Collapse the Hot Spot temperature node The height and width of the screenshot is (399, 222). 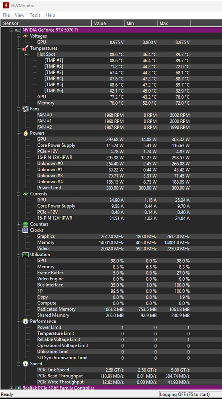click(25, 54)
